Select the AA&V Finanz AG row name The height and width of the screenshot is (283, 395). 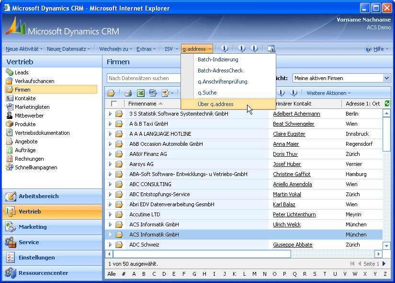click(148, 154)
